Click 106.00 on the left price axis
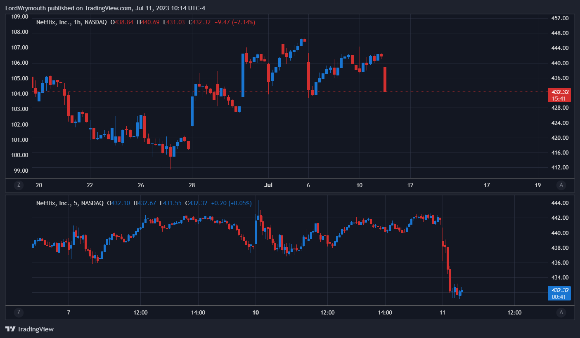The image size is (580, 338). pyautogui.click(x=20, y=63)
